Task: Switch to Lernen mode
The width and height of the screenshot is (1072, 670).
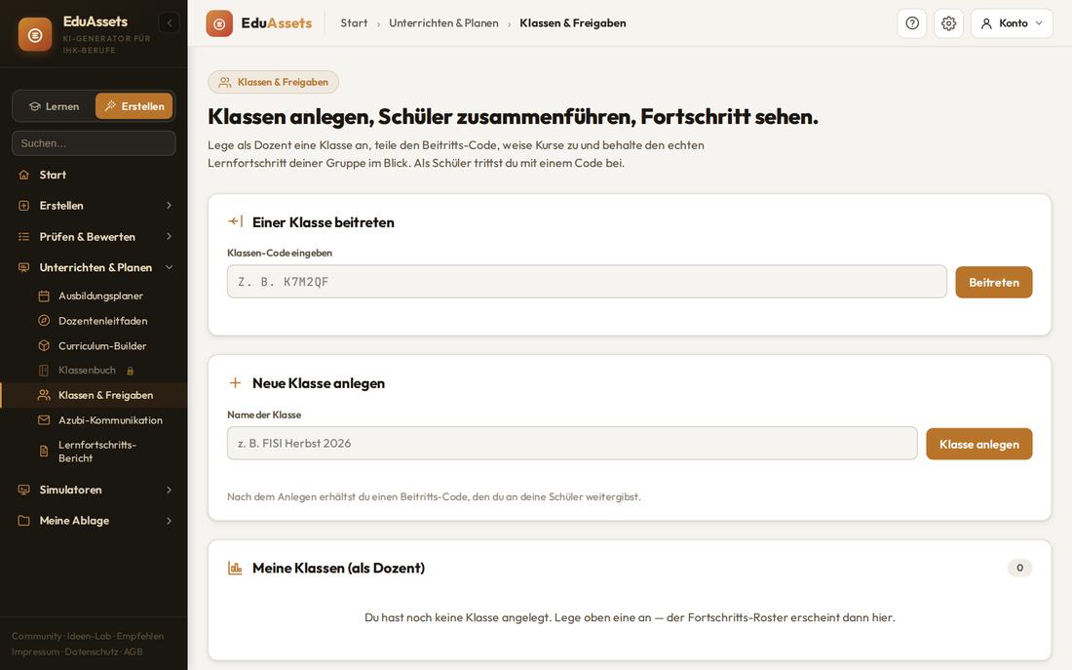Action: click(x=54, y=106)
